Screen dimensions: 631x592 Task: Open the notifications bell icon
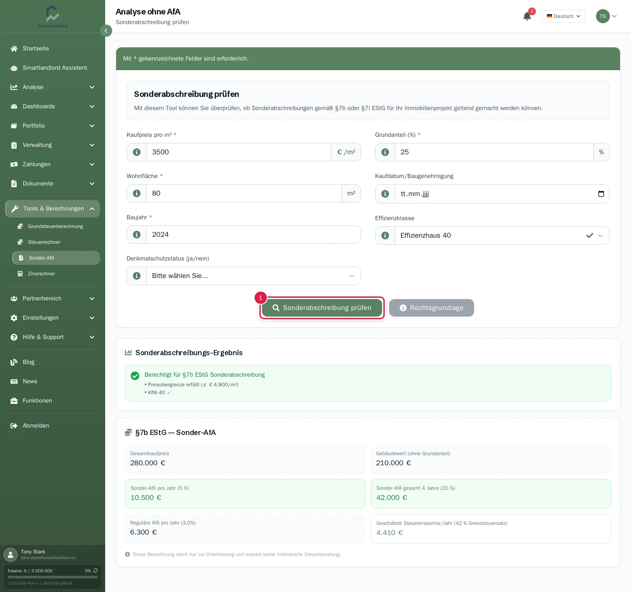(527, 16)
